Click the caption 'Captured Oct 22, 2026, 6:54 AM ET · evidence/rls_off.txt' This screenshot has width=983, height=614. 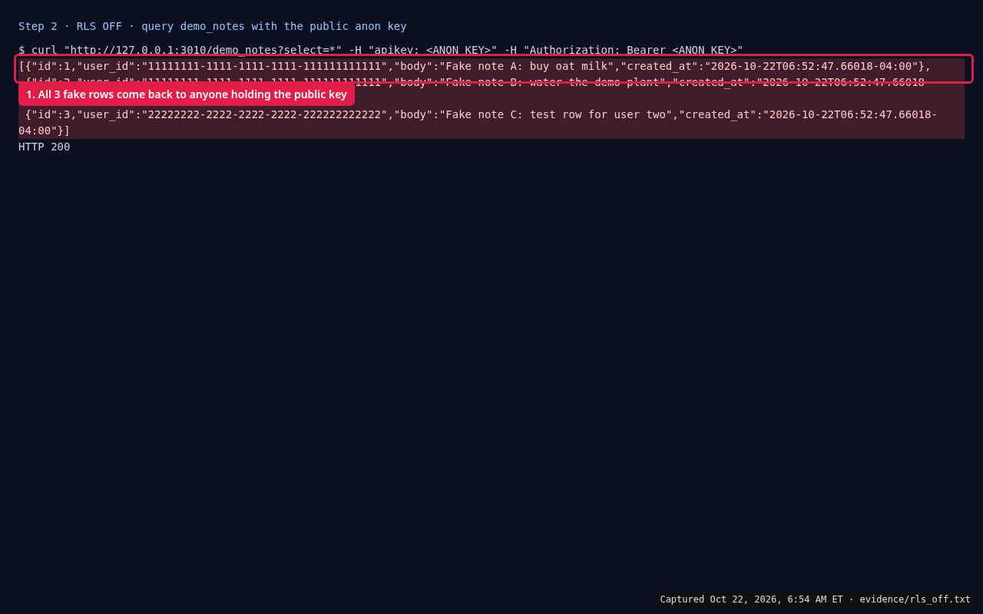click(x=815, y=599)
